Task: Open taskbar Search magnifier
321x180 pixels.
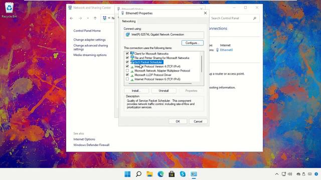Action: pos(138,174)
